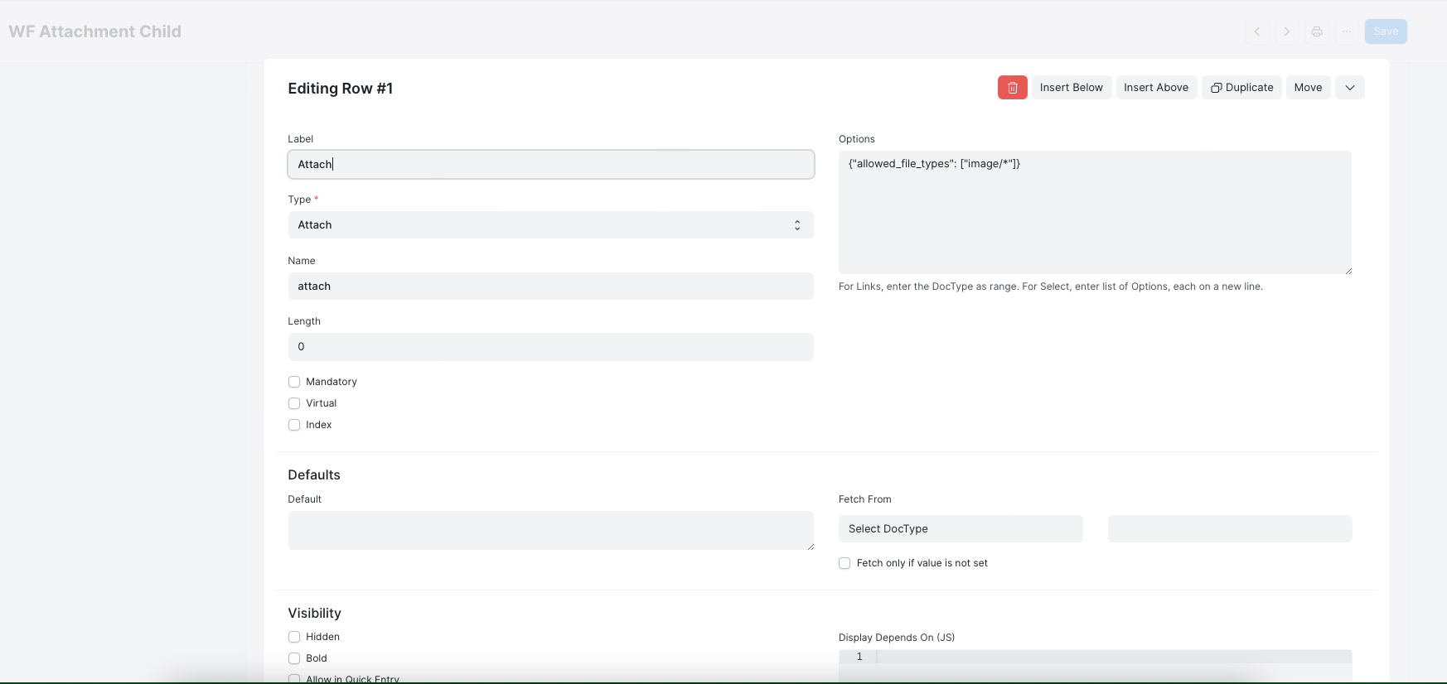Toggle the Mandatory checkbox

coord(294,382)
